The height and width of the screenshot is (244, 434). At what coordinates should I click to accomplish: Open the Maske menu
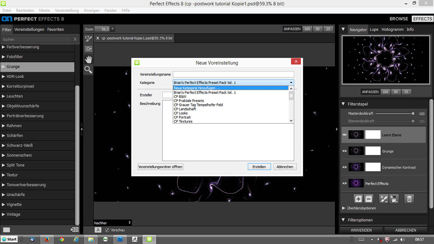click(44, 11)
